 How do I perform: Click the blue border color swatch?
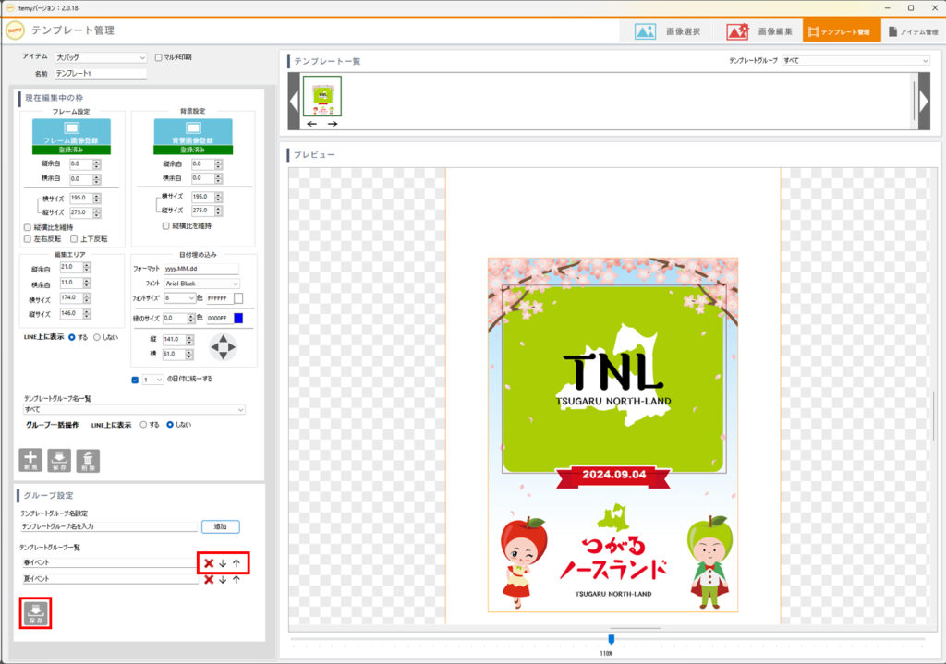[x=238, y=318]
